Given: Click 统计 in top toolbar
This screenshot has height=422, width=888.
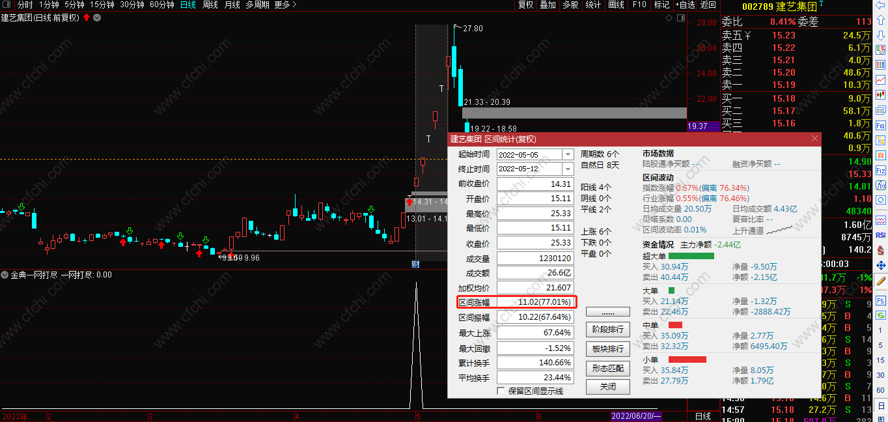Looking at the screenshot, I should point(593,5).
